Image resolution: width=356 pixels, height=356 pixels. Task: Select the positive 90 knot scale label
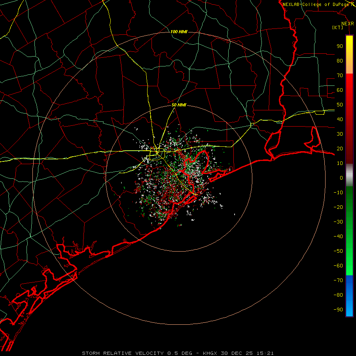340,46
